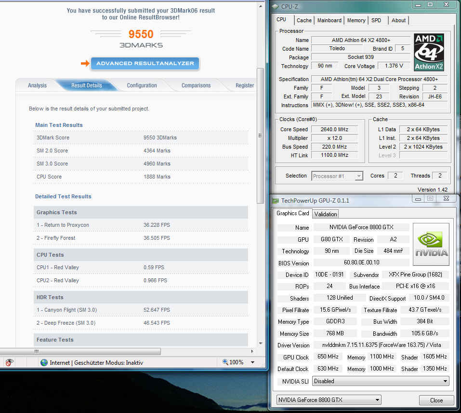Click the GPU-Z Name field NVIDIA GeForce 8800 GTX
This screenshot has width=461, height=413.
361,227
